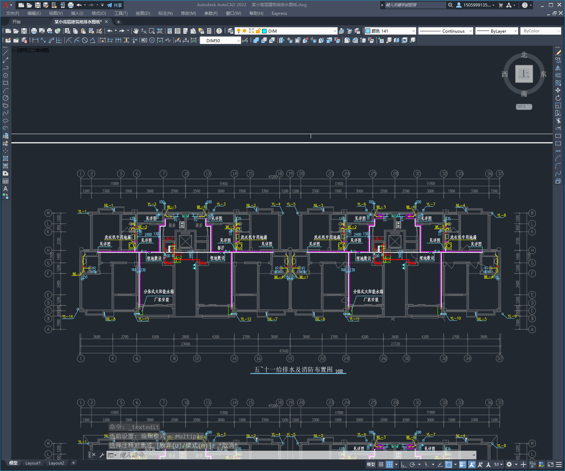
Task: Click the Move tool in right toolbar
Action: point(558,90)
